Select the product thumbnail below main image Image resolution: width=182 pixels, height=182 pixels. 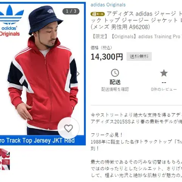coord(5,159)
